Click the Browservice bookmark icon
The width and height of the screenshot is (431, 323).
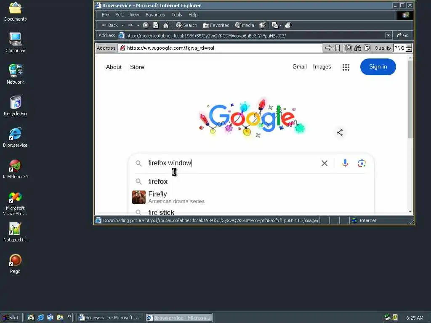337,48
